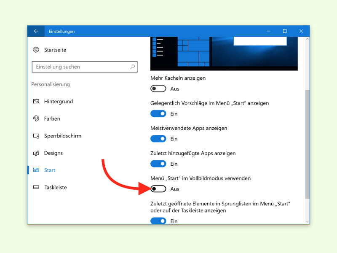Minimize the Einstellungen window

pyautogui.click(x=268, y=31)
